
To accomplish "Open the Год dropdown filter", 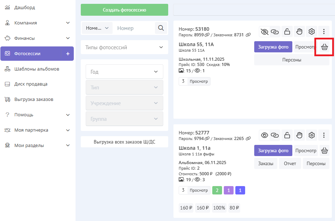I will 124,72.
